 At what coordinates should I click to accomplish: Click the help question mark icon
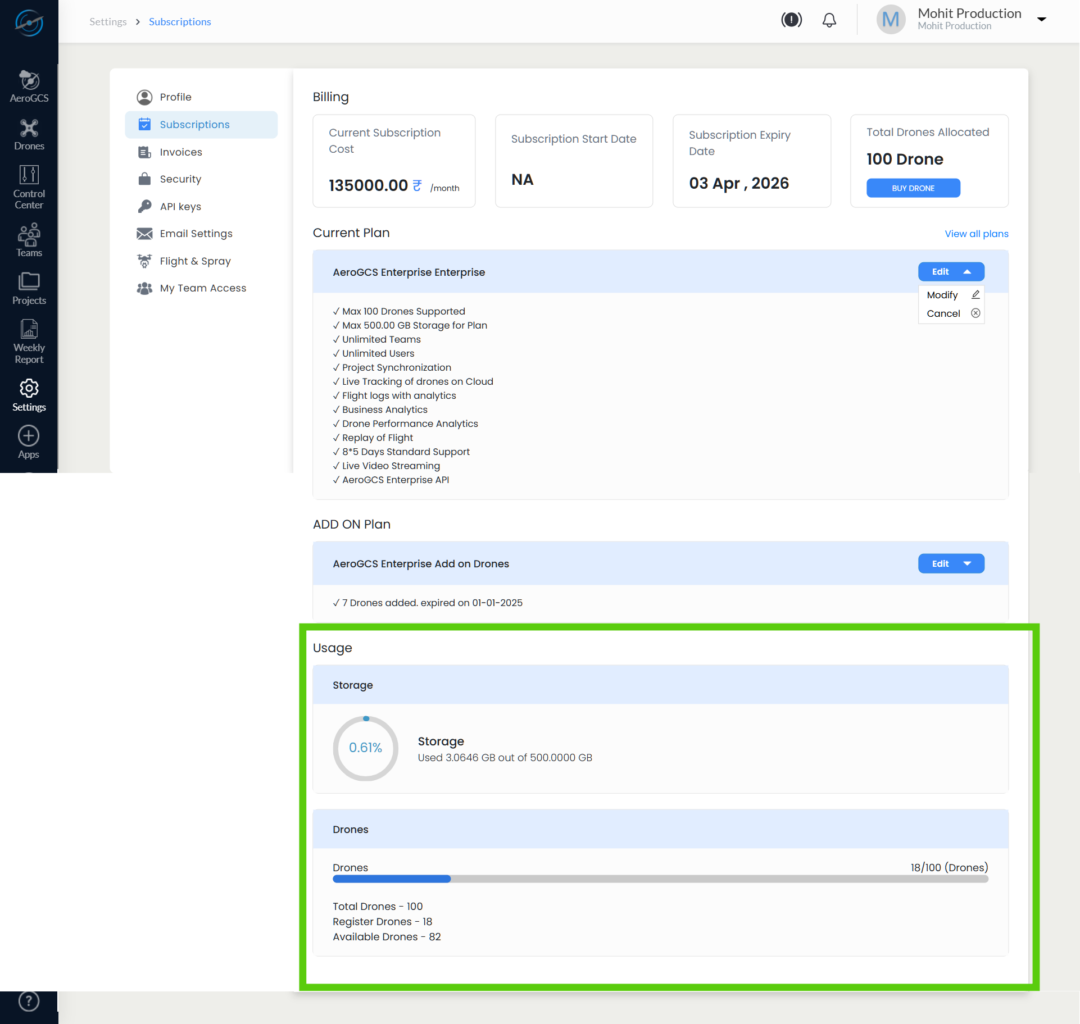click(x=29, y=1001)
